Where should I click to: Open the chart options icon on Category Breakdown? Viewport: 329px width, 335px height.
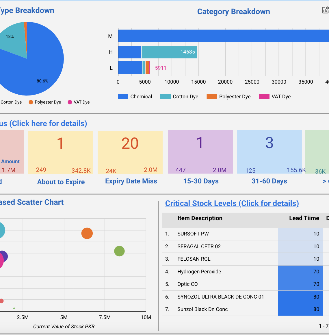click(325, 10)
